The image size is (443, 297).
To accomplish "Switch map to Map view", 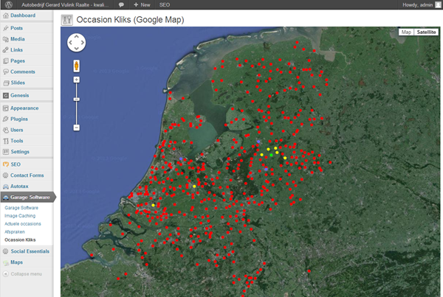I will (x=406, y=32).
